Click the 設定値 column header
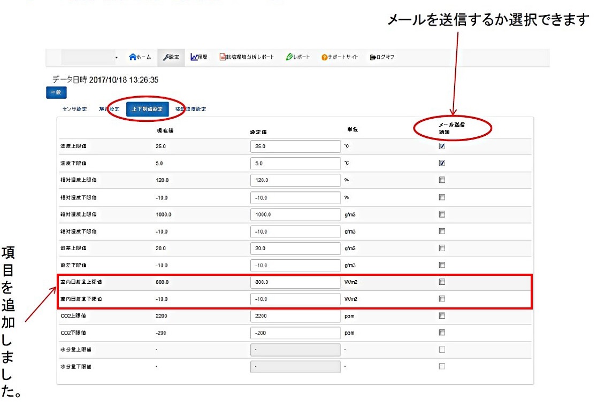Viewport: 597px width, 410px height. [258, 132]
